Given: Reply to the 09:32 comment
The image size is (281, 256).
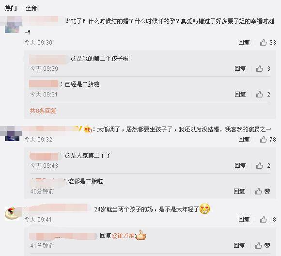Looking at the screenshot, I should point(244,139).
